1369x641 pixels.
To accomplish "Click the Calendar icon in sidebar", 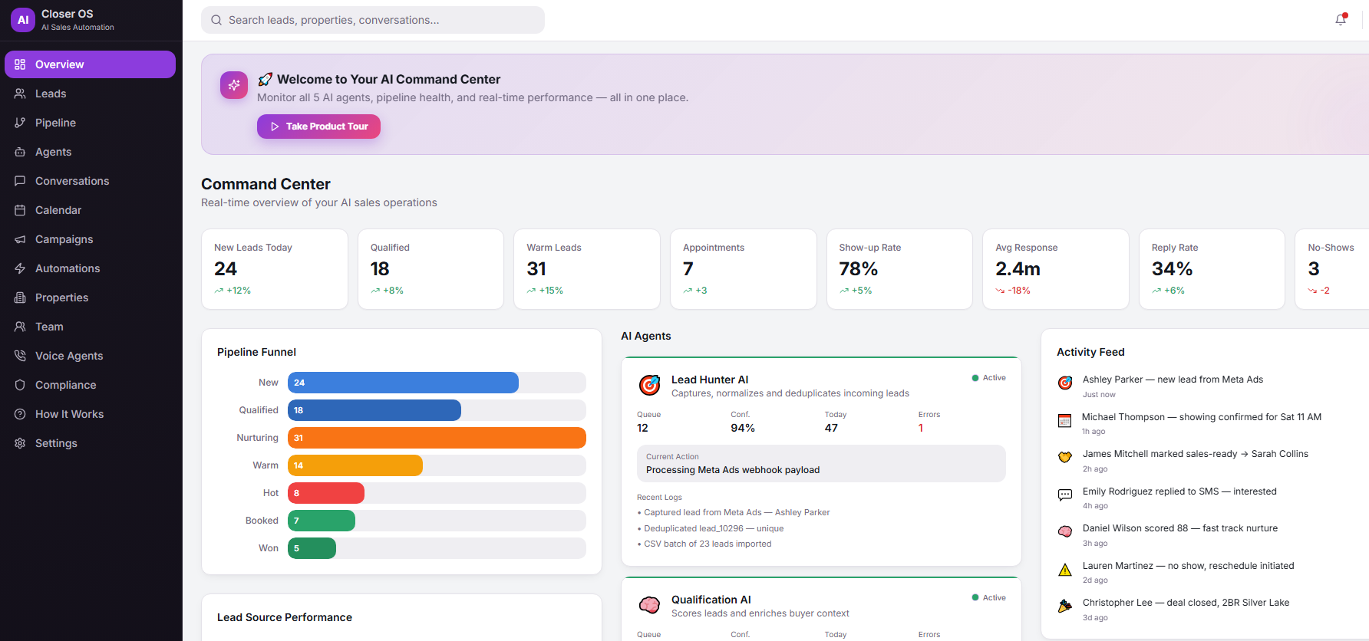I will coord(20,210).
